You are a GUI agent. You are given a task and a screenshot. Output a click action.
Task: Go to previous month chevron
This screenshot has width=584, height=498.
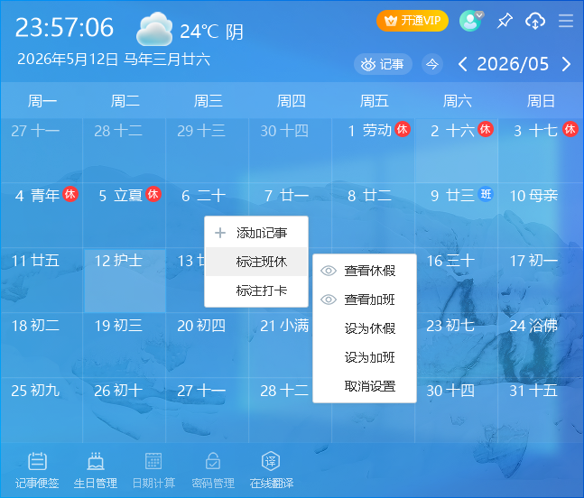click(462, 64)
